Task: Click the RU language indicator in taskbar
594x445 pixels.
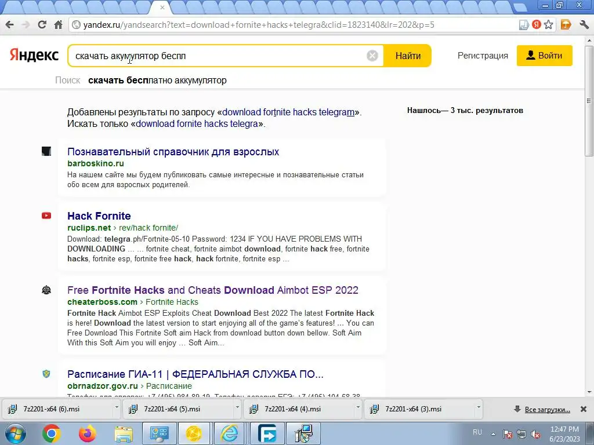Action: [477, 432]
